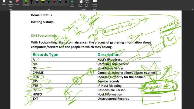Select the first black pen
Image resolution: width=194 pixels, height=109 pixels.
pyautogui.click(x=32, y=2)
